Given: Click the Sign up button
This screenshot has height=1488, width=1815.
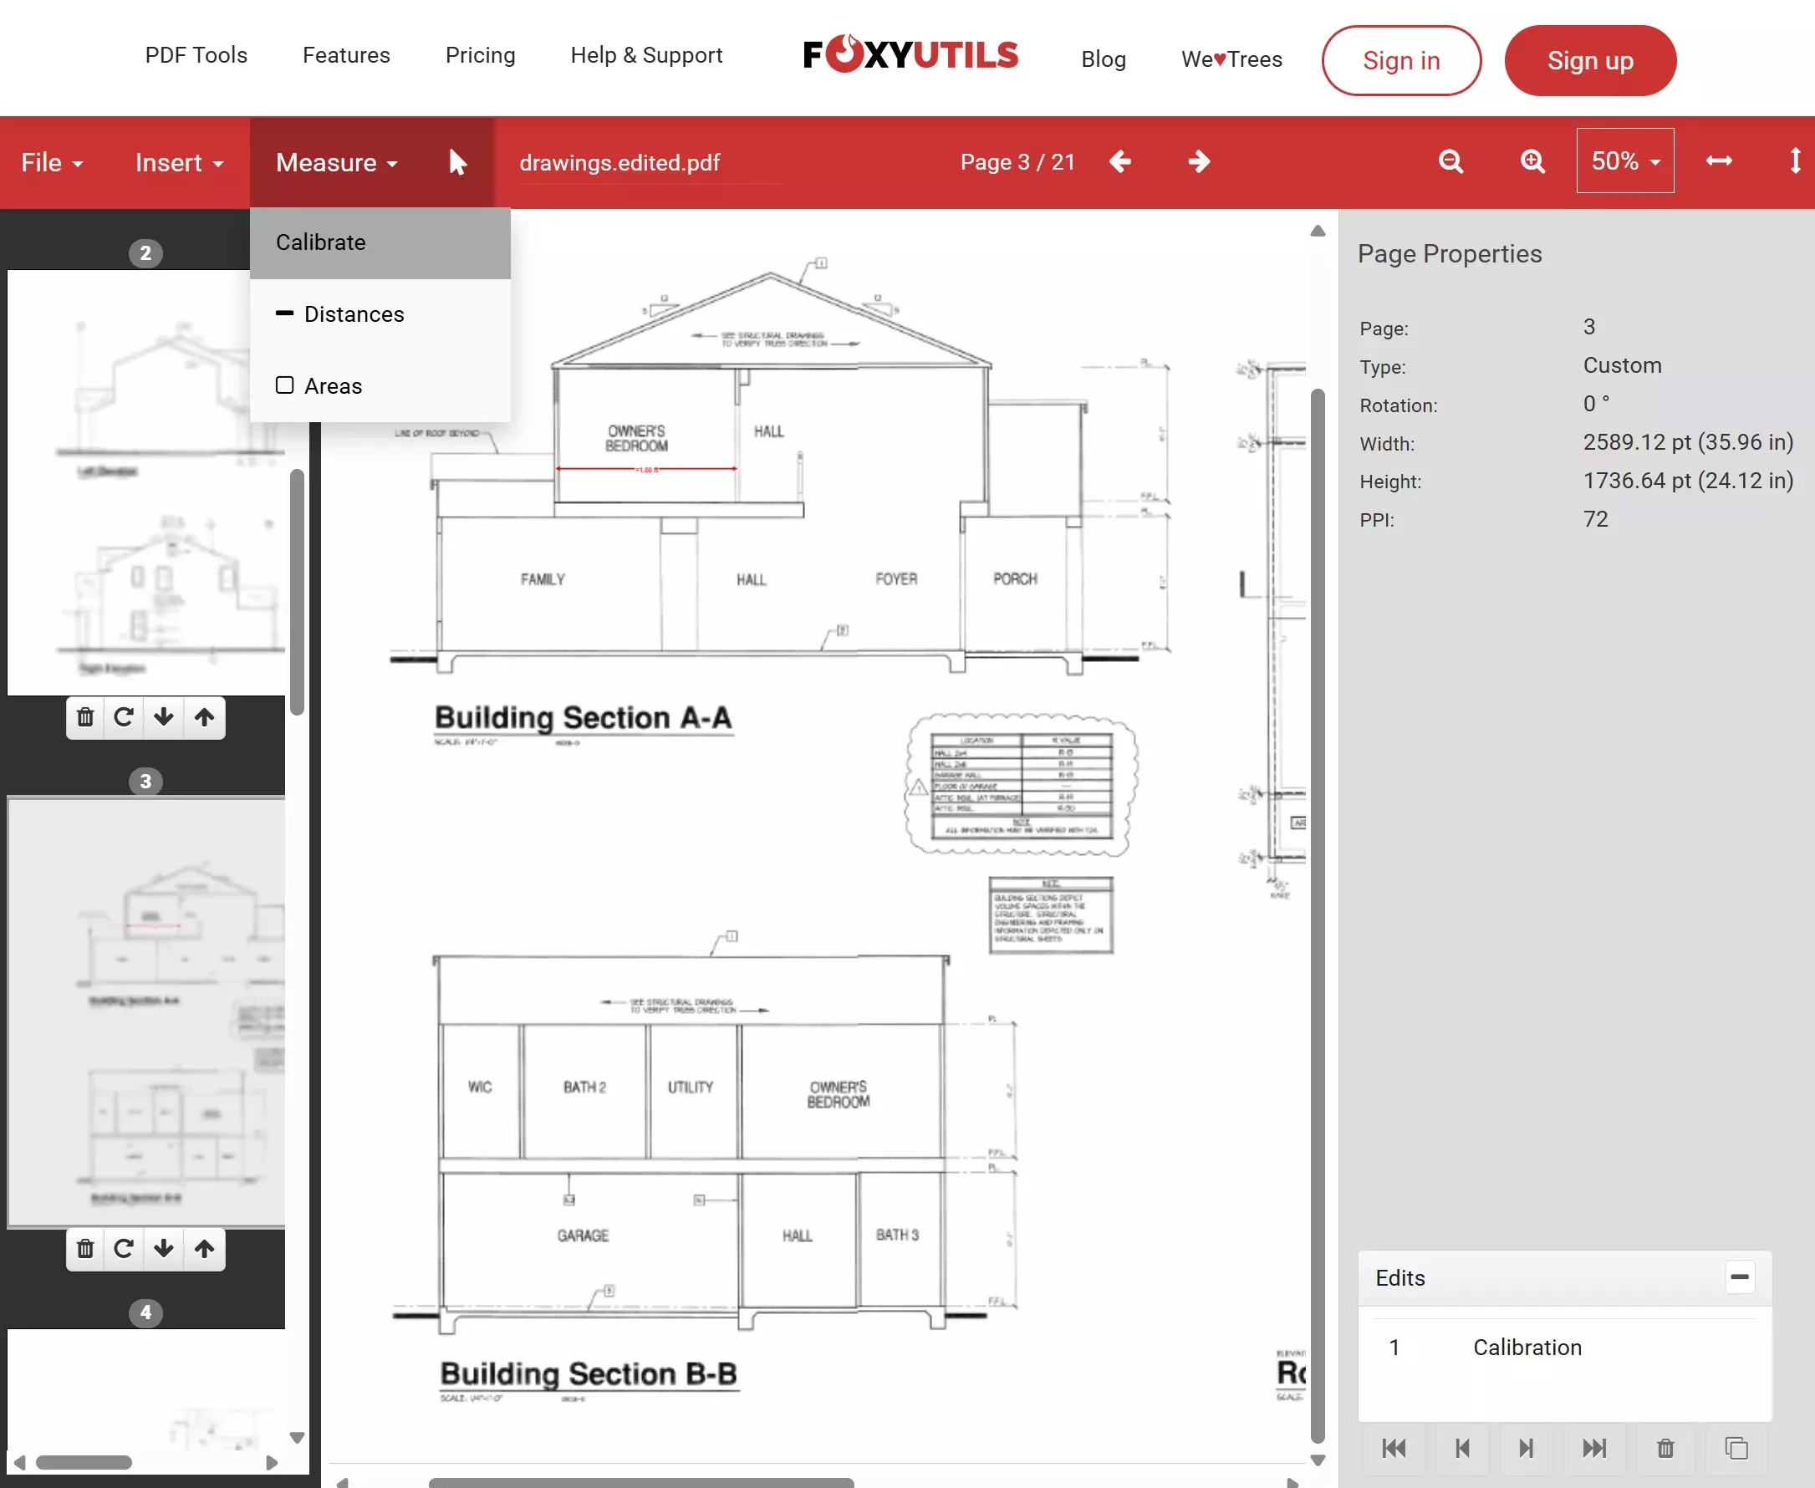Looking at the screenshot, I should pos(1589,60).
